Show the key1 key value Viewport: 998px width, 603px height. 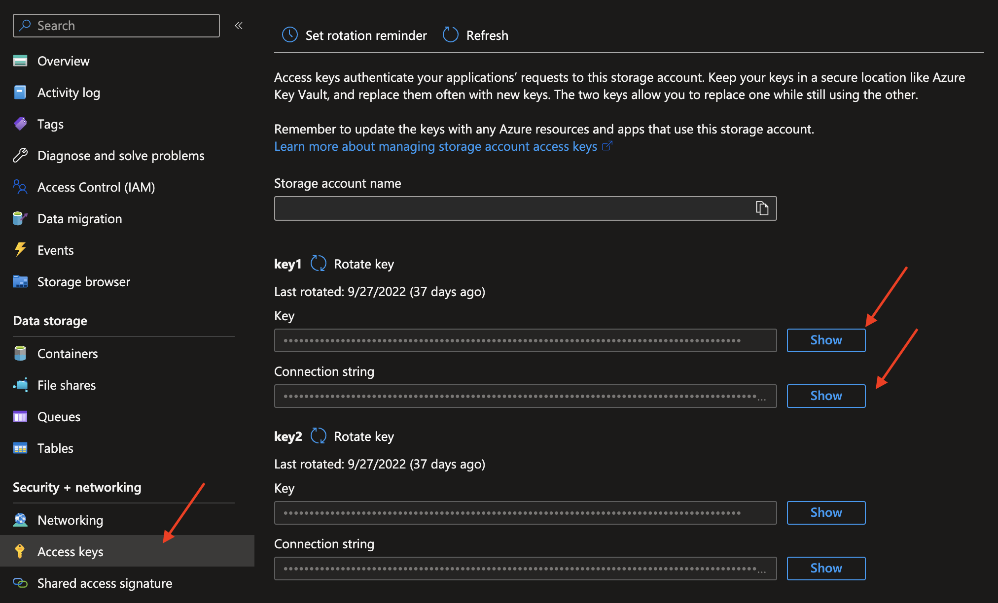click(x=825, y=340)
